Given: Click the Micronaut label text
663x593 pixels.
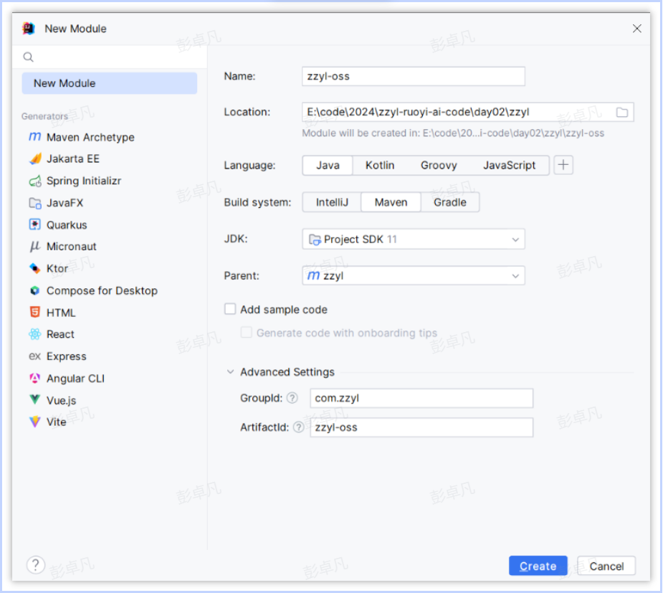Looking at the screenshot, I should coord(72,246).
